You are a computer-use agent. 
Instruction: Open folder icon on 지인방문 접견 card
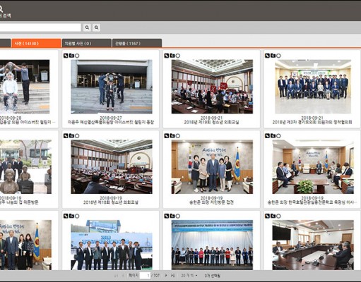point(172,136)
